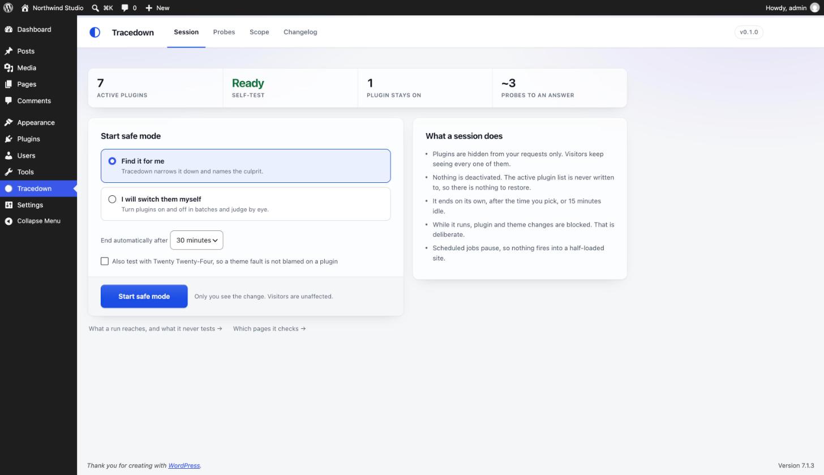Click the v0.1.0 version badge

tap(749, 32)
